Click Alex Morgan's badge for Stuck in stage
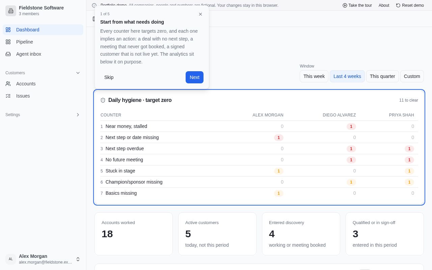This screenshot has width=432, height=270. pyautogui.click(x=278, y=171)
